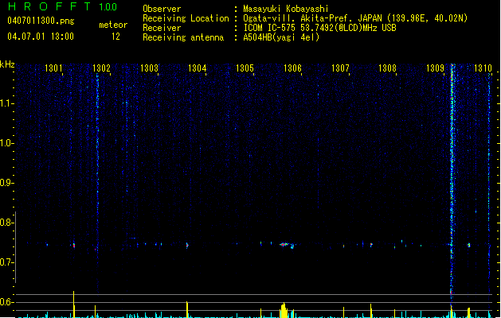Image resolution: width=501 pixels, height=318 pixels.
Task: Click the 0.9 kHz frequency label
Action: pyautogui.click(x=6, y=183)
